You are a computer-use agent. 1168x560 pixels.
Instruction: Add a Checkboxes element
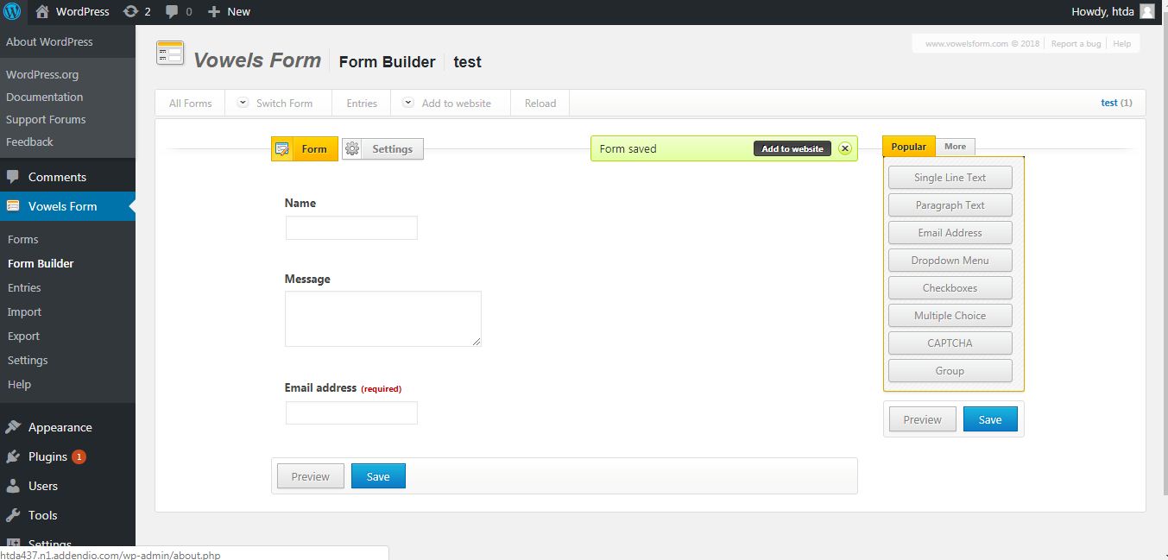click(950, 288)
